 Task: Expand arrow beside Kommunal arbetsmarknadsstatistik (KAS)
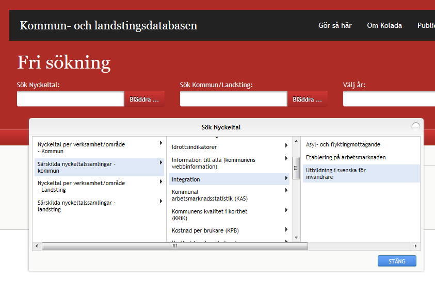pyautogui.click(x=286, y=190)
